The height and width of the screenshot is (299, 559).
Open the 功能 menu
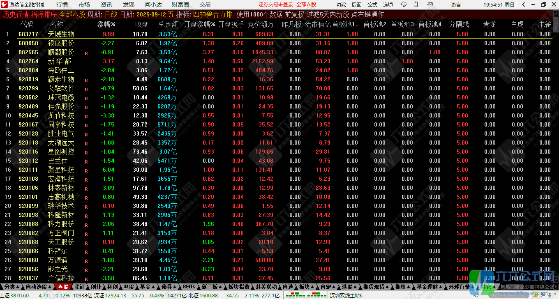(x=341, y=5)
